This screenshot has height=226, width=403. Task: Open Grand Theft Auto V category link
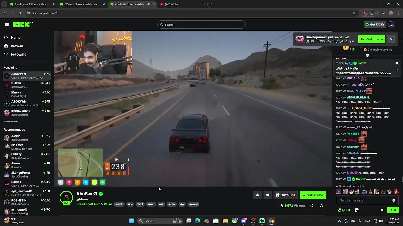click(94, 204)
